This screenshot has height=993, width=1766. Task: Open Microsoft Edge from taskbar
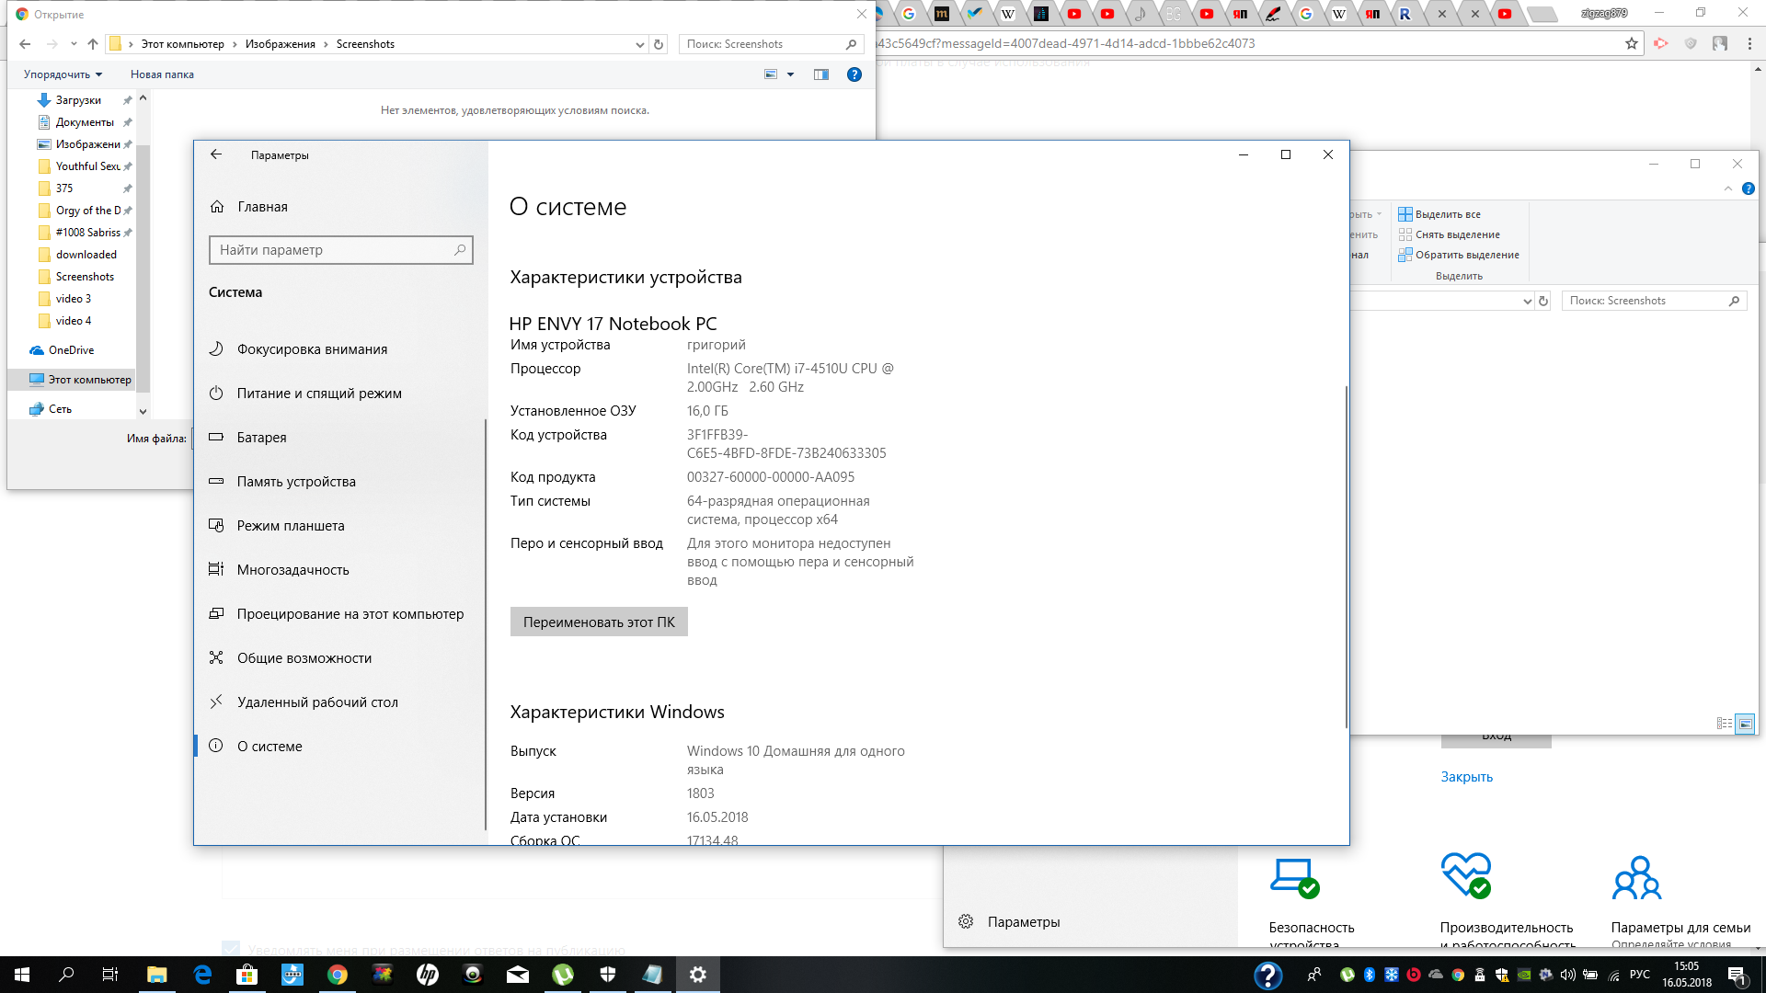coord(202,975)
